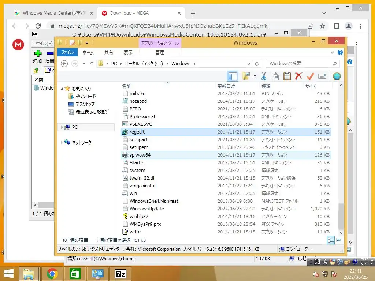Switch to Windows Media Center Chrome tab
Viewport: 375px width, 281px height.
point(54,13)
